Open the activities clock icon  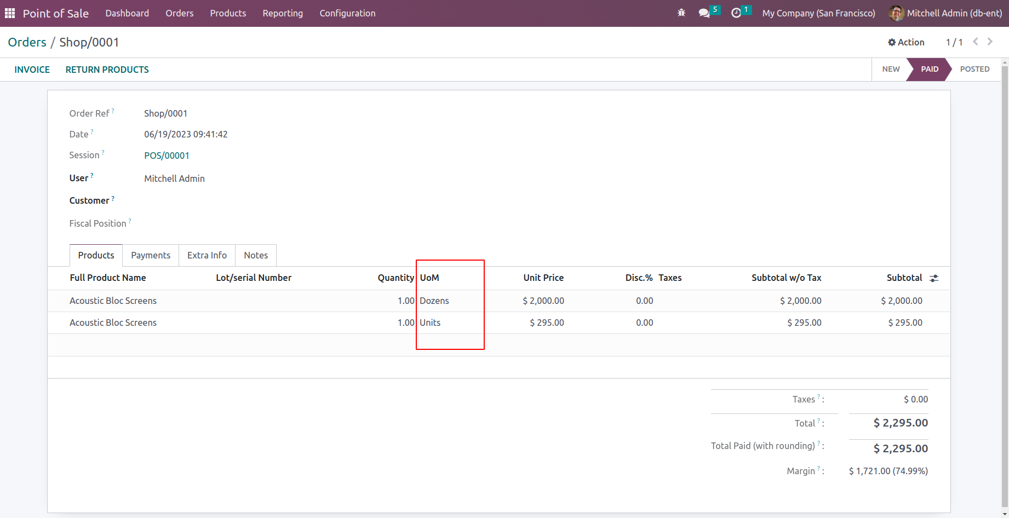[x=736, y=13]
